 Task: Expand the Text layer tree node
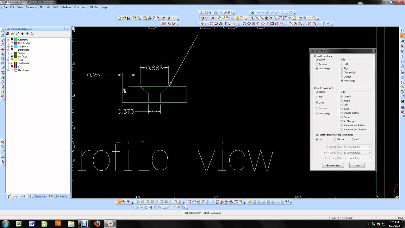click(x=8, y=60)
